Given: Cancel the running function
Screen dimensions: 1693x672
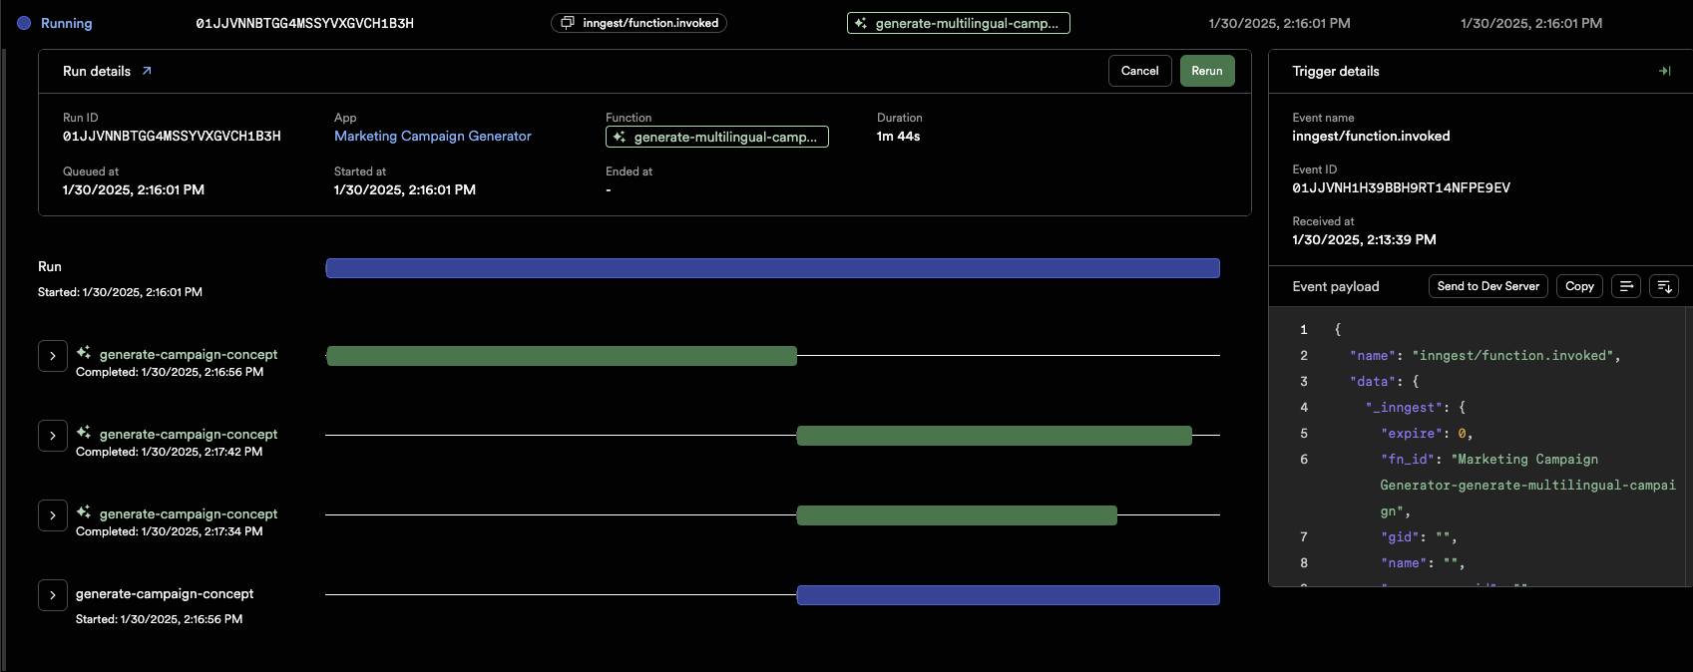Looking at the screenshot, I should click(1139, 71).
